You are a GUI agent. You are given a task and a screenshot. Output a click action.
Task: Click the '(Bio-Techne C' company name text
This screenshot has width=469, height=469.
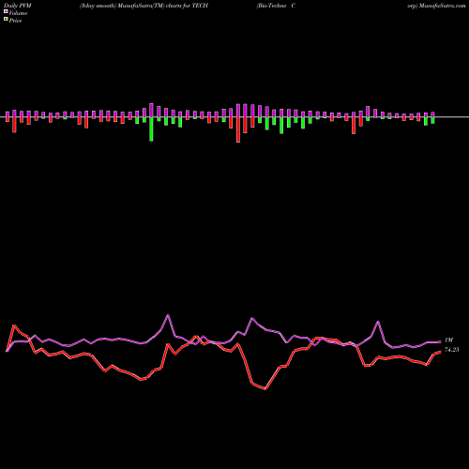pyautogui.click(x=276, y=6)
